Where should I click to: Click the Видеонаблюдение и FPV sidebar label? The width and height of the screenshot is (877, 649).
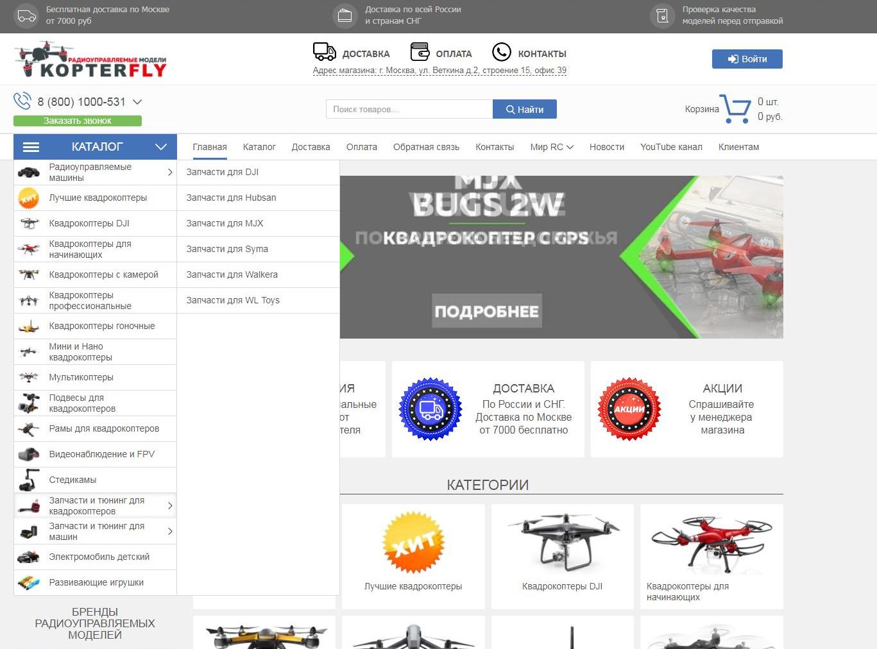click(x=102, y=454)
